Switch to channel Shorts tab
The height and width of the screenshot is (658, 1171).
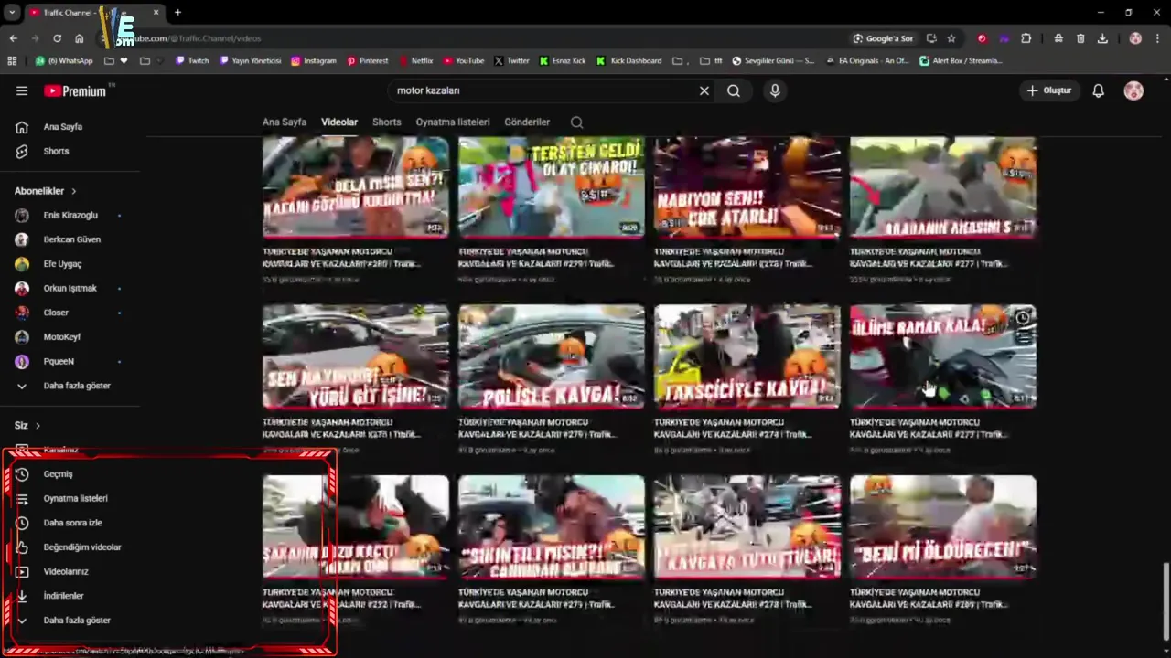tap(386, 122)
